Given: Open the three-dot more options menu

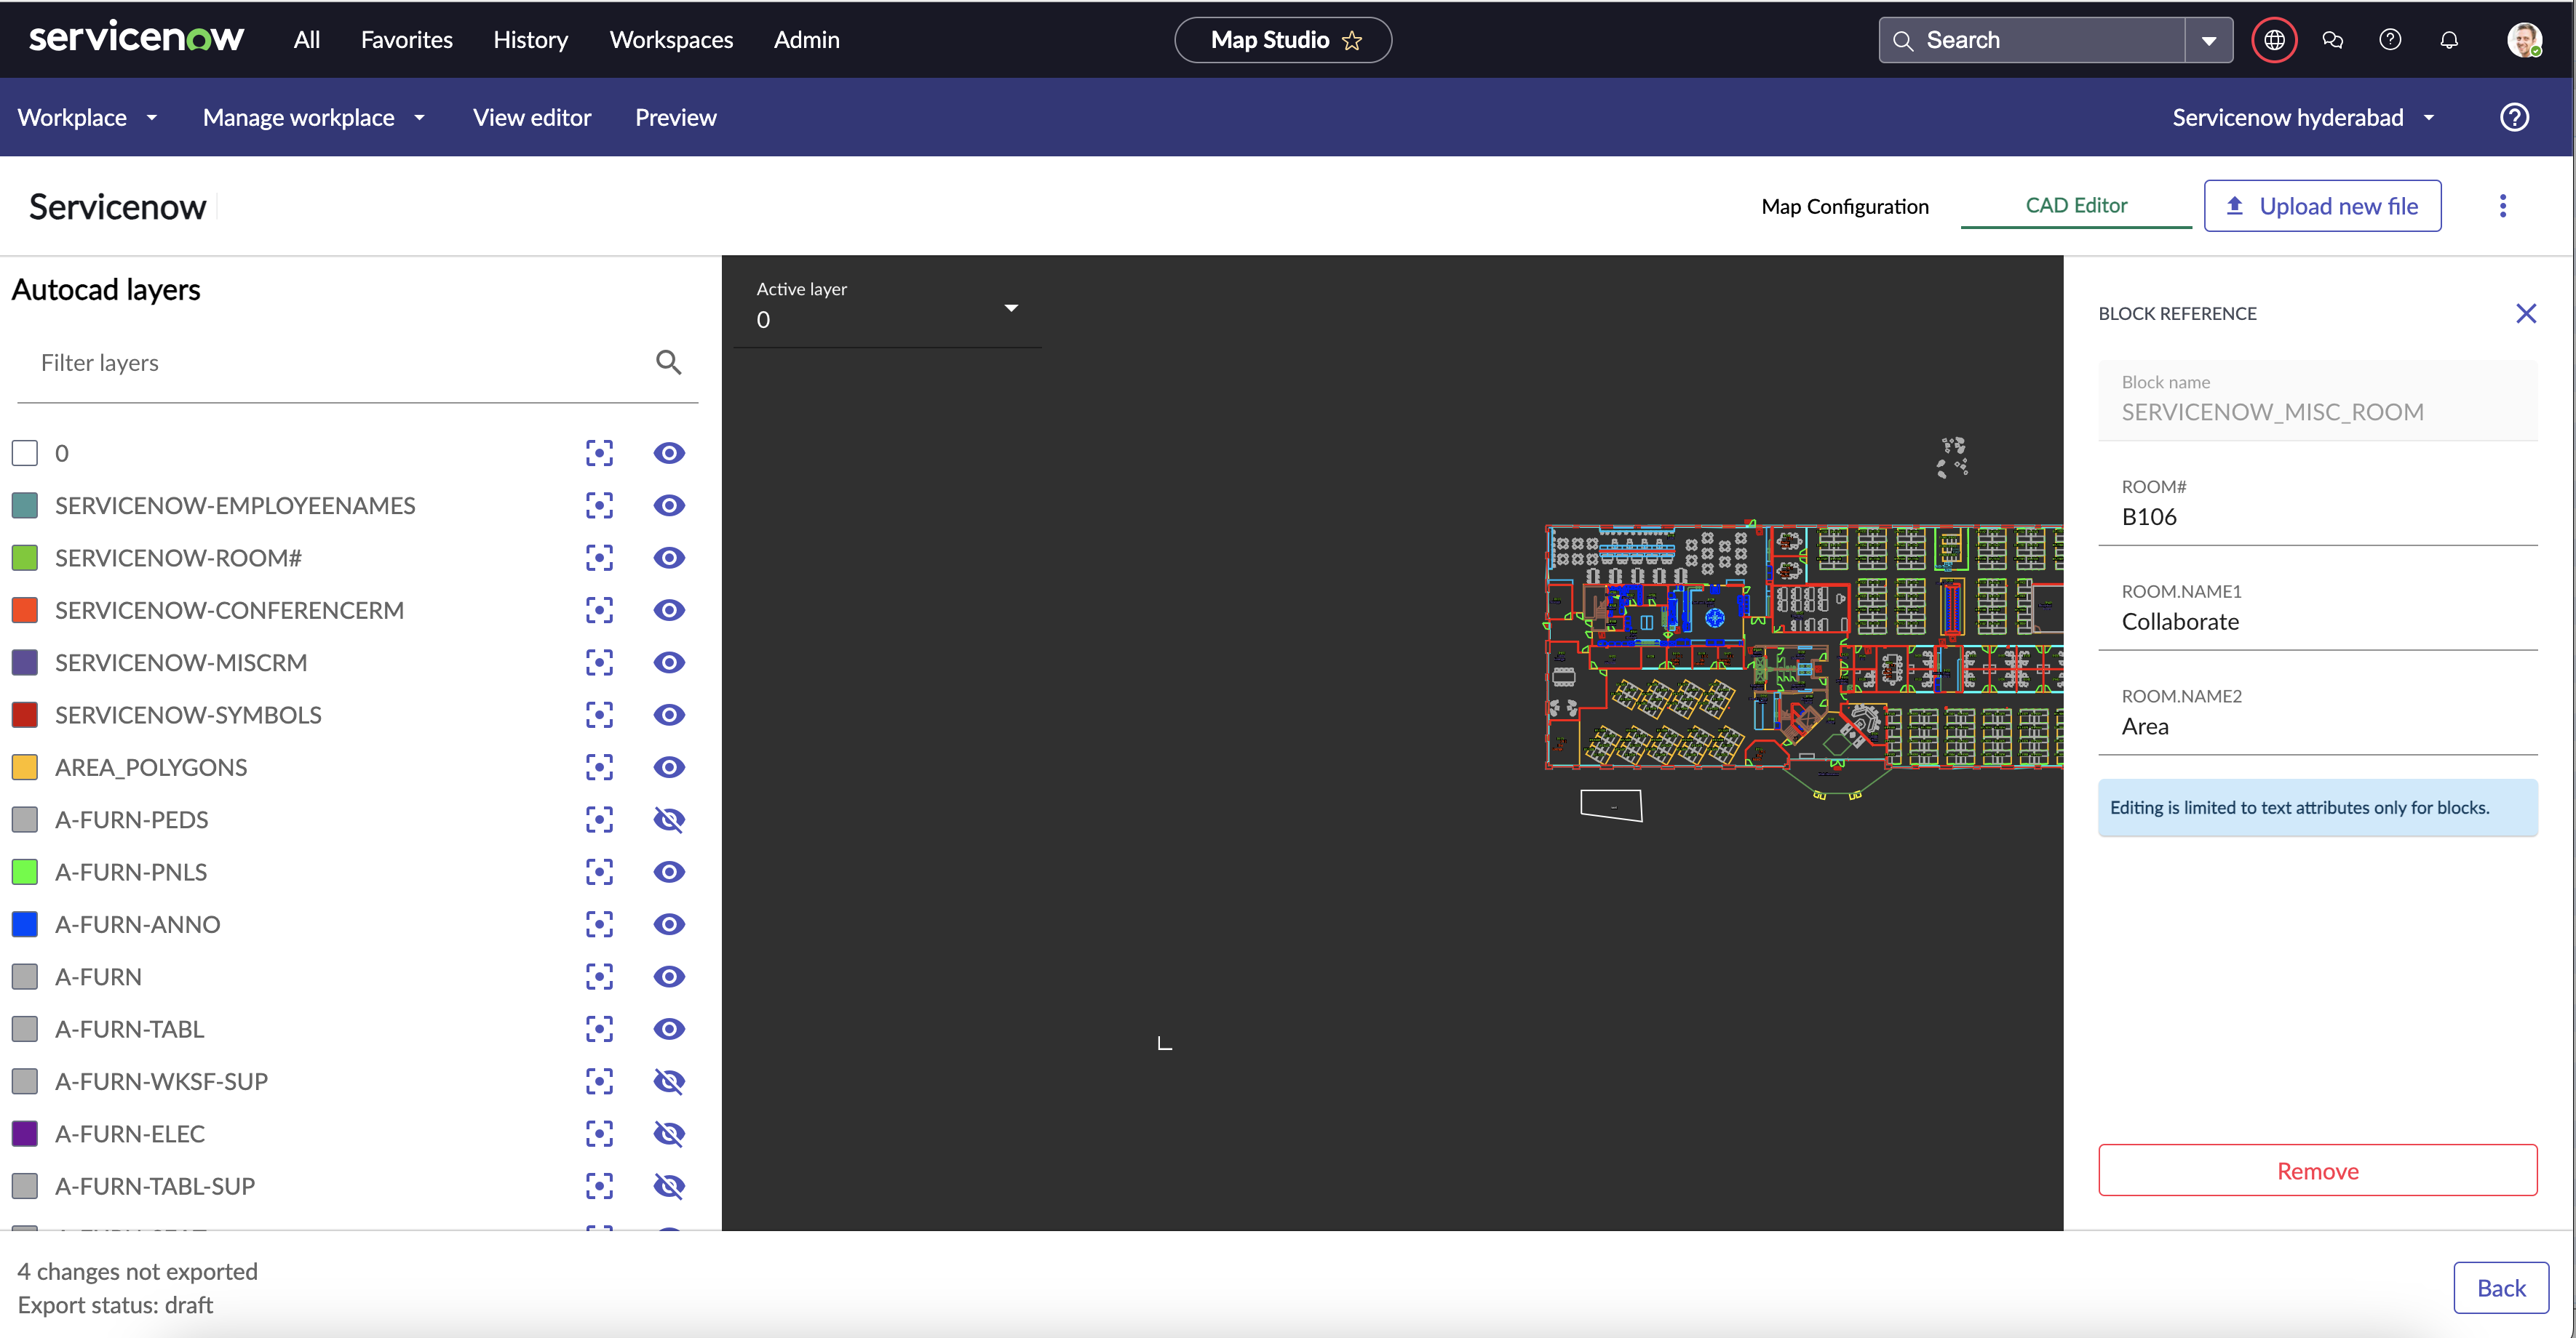Looking at the screenshot, I should (x=2503, y=206).
